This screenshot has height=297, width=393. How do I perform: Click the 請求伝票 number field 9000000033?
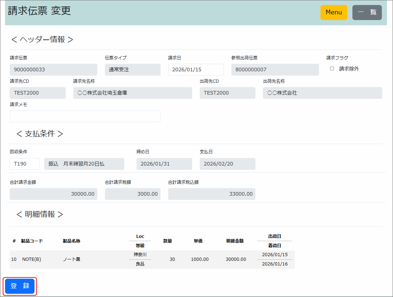point(54,70)
